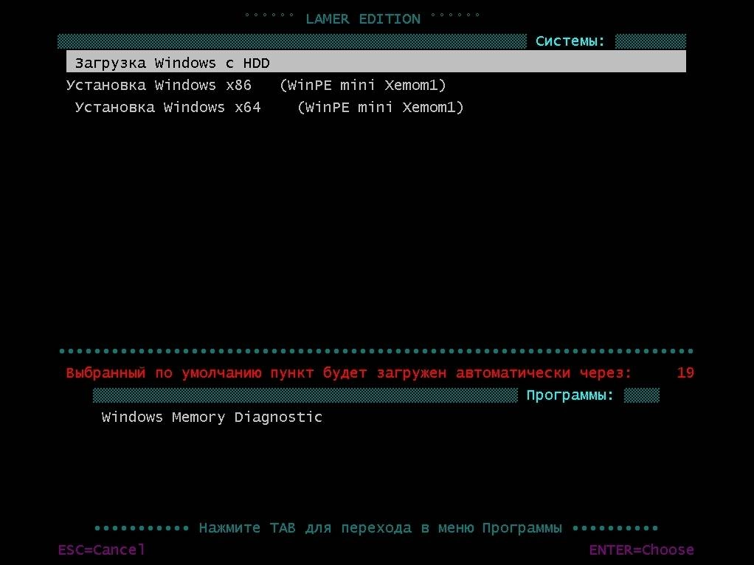This screenshot has width=754, height=565.
Task: Click the ESC=Cancel label
Action: pos(101,550)
